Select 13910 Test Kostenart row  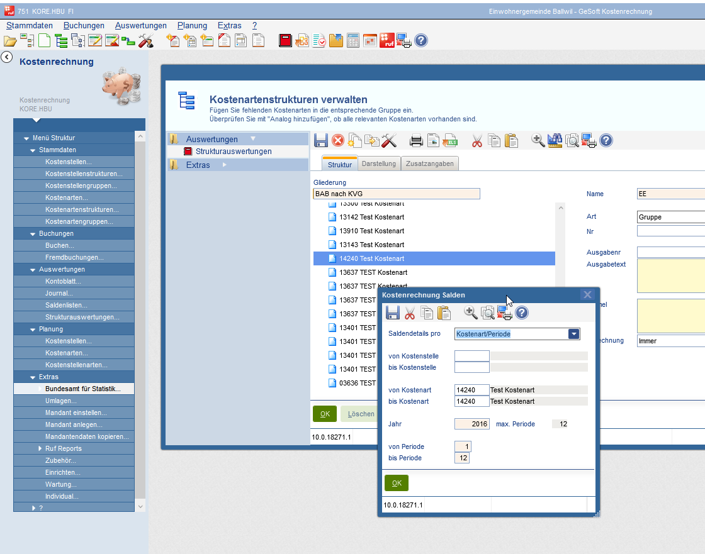(434, 231)
